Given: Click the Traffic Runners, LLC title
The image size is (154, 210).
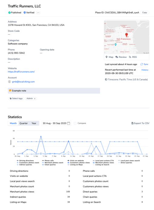Looking at the screenshot, I should [24, 6].
